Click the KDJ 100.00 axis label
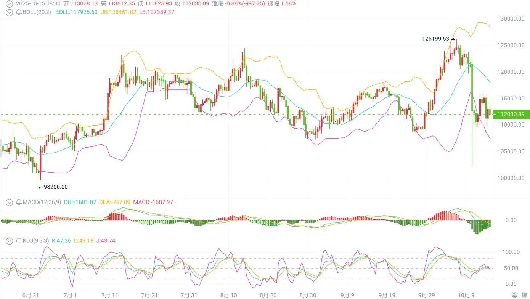 [x=511, y=252]
